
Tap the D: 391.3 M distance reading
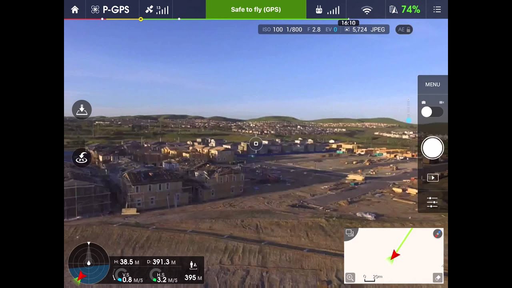[x=161, y=262]
